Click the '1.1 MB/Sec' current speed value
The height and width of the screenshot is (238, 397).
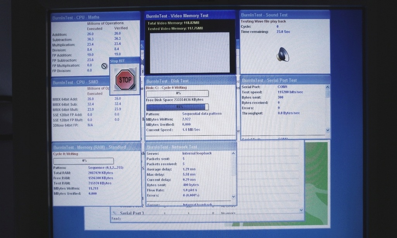point(191,129)
